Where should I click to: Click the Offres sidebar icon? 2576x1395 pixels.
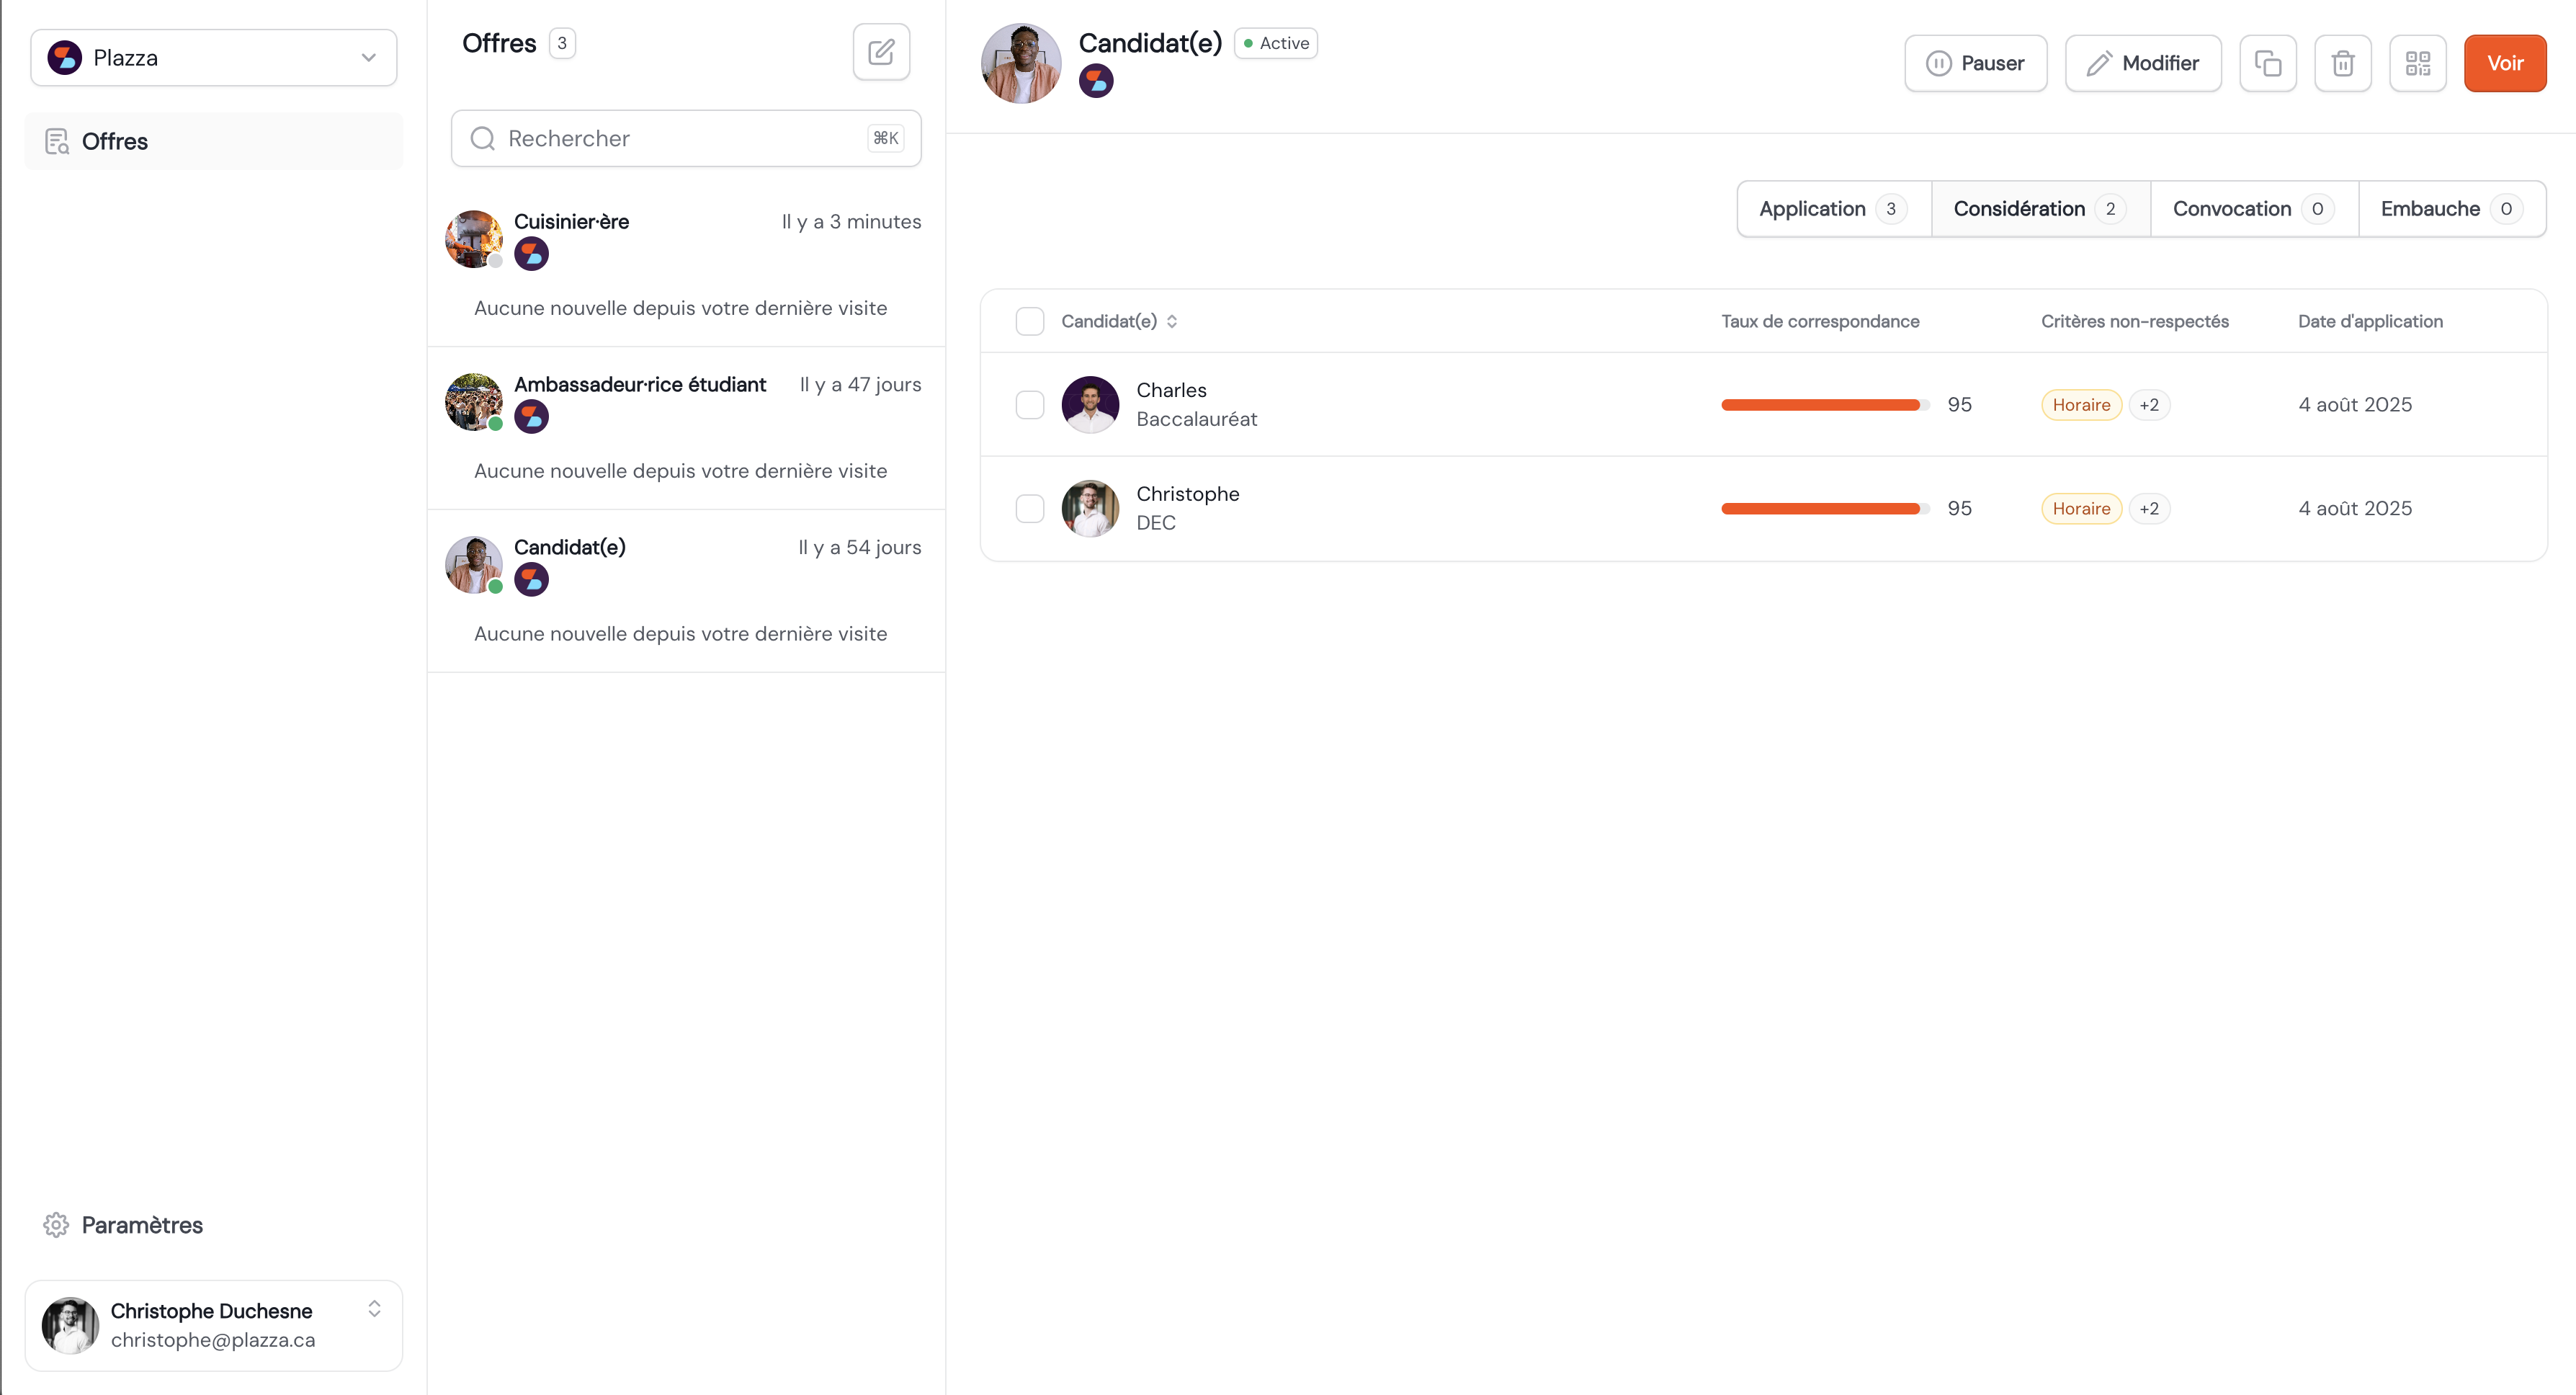(57, 141)
